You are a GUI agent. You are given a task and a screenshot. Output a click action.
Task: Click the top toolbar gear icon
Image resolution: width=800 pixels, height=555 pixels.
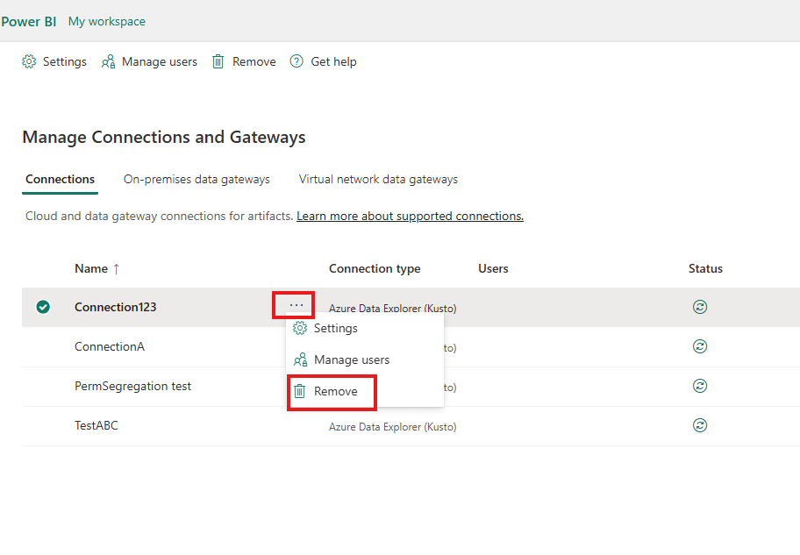29,61
